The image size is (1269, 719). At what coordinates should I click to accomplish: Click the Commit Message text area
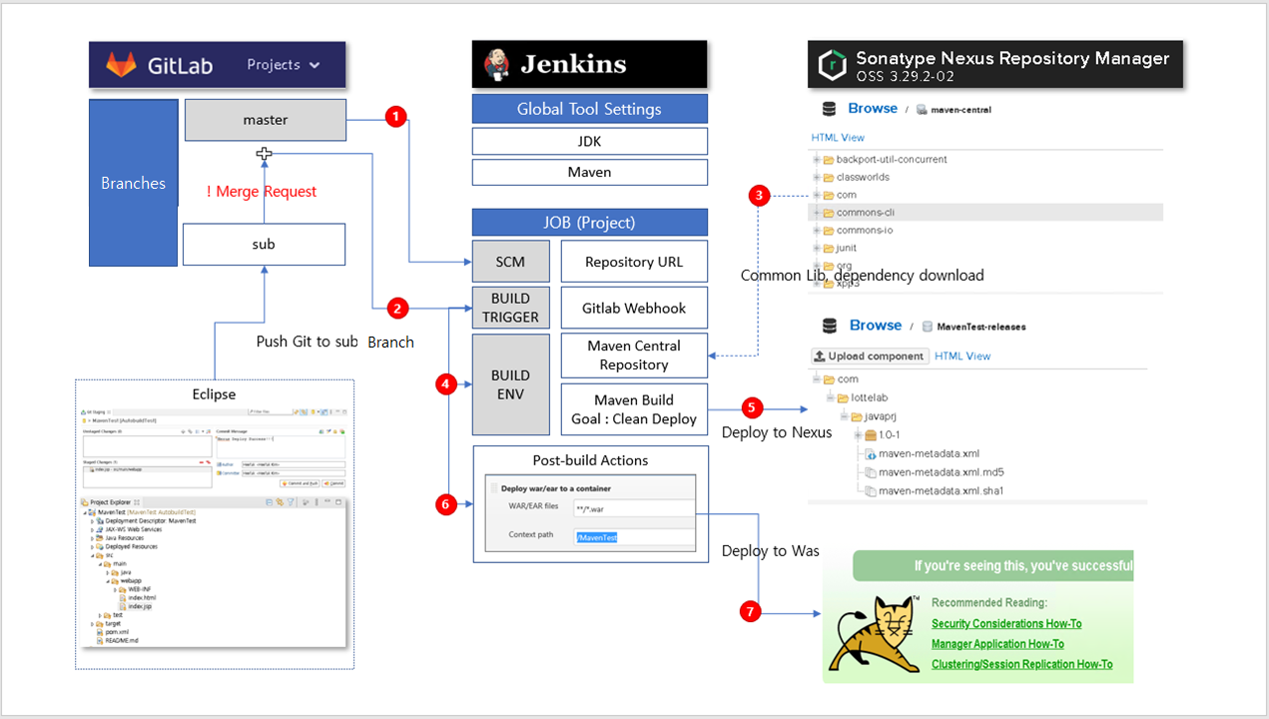point(281,446)
